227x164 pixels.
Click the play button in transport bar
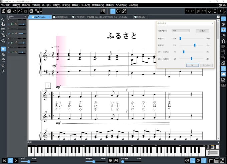click(16, 161)
